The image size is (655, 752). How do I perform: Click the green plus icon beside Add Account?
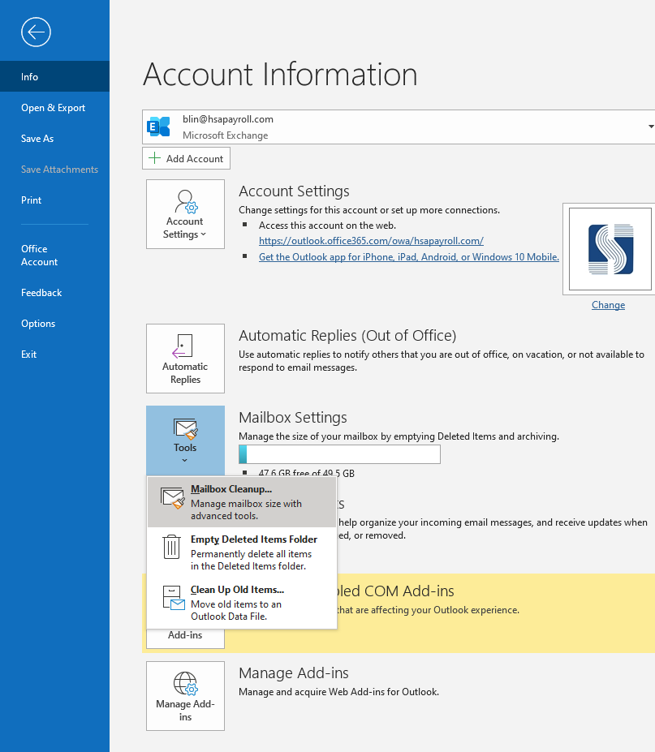click(x=154, y=158)
